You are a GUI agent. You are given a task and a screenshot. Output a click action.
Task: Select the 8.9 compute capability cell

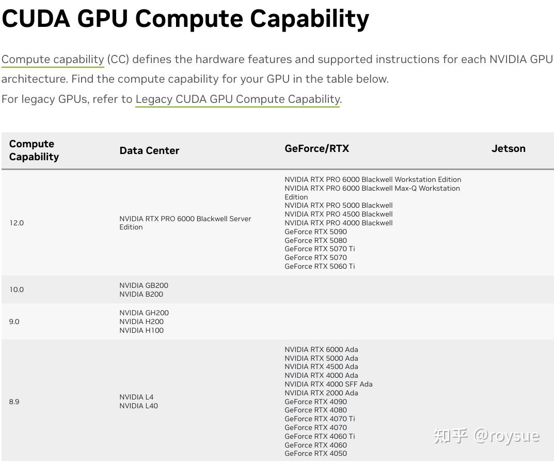[14, 402]
